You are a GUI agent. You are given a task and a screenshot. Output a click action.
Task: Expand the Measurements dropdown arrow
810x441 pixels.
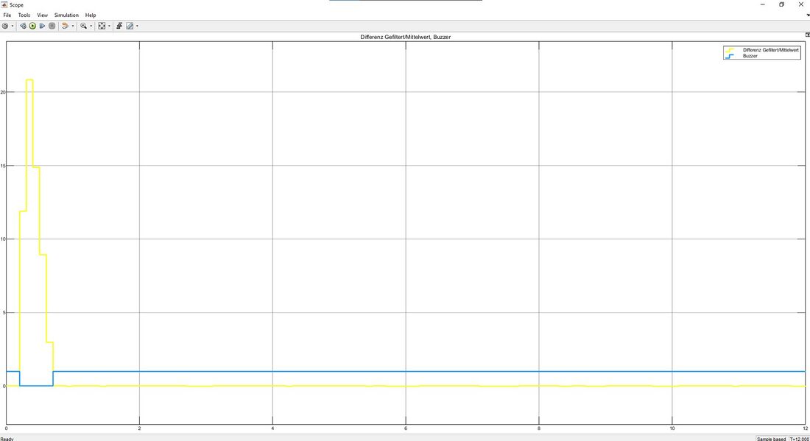coord(137,26)
